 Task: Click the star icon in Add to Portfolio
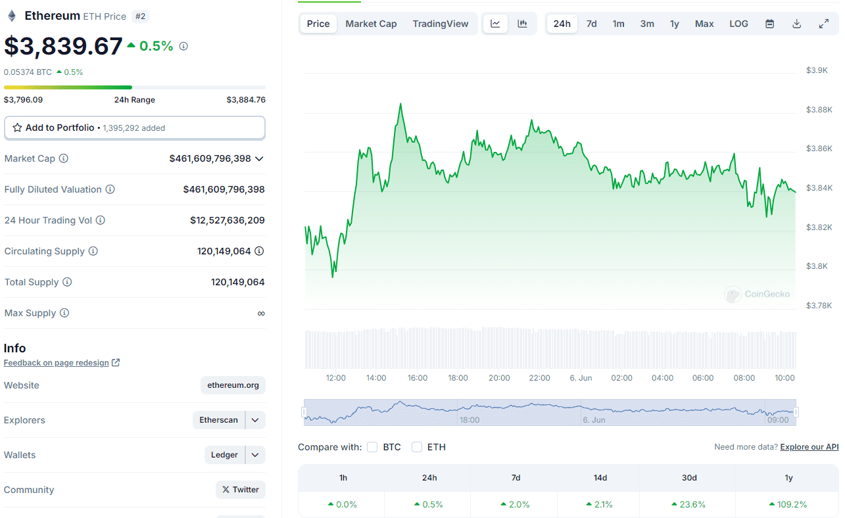pos(17,128)
